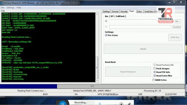Screen dimensions: 187x105
Task: Click the Scatter browse button
Action: click(177, 27)
